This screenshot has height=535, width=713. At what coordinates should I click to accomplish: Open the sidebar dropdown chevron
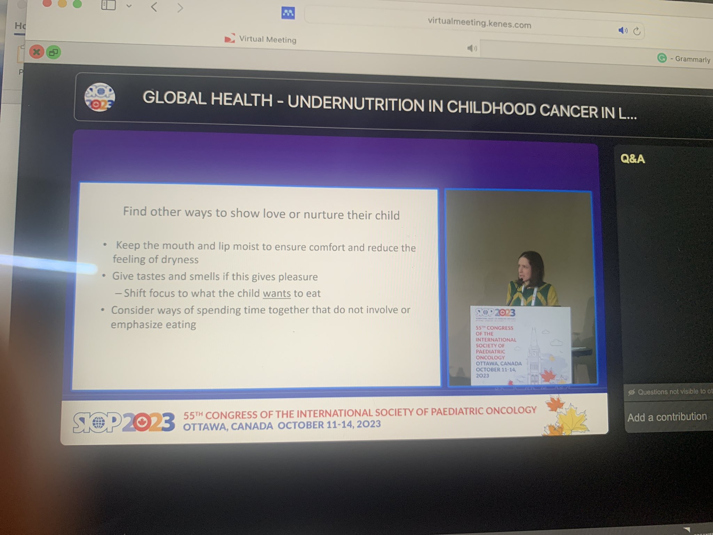click(129, 6)
